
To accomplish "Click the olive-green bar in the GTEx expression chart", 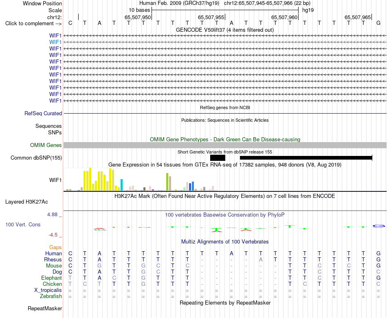I will click(x=167, y=182).
